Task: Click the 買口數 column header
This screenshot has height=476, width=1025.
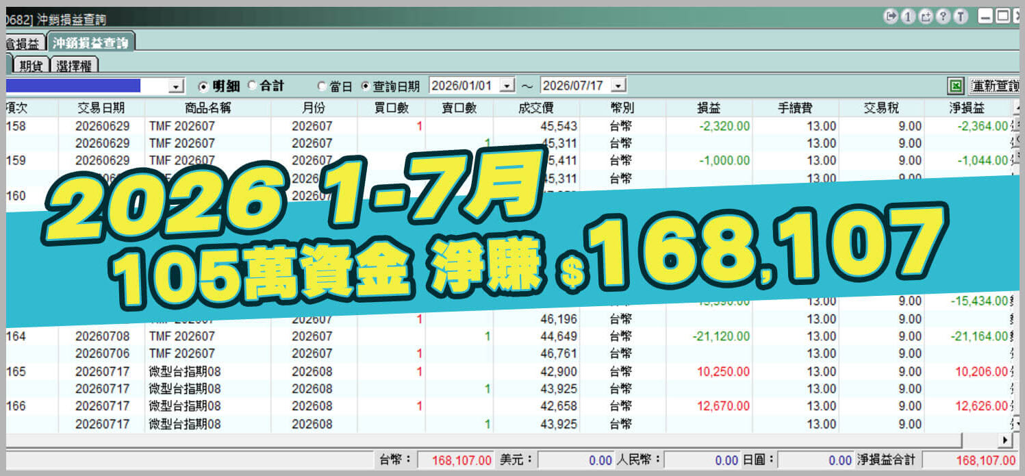Action: (x=391, y=108)
